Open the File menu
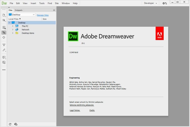Viewport: 190px width, 127px height. 11,3
